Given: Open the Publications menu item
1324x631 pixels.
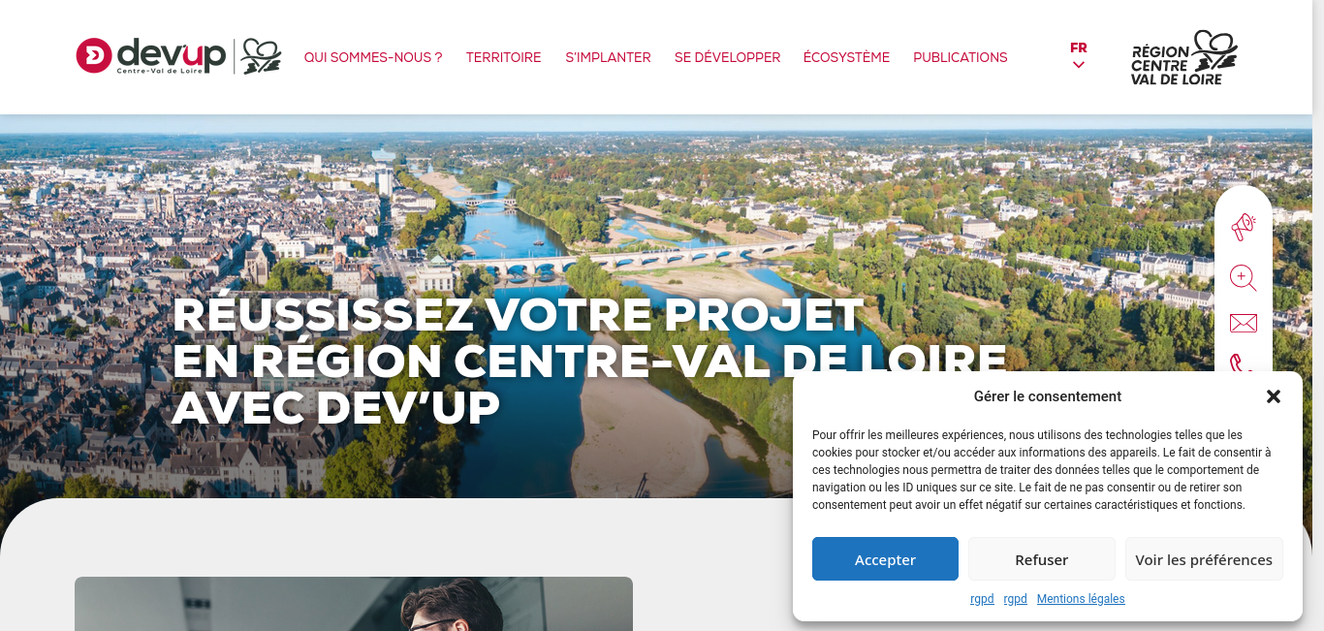Looking at the screenshot, I should tap(961, 57).
